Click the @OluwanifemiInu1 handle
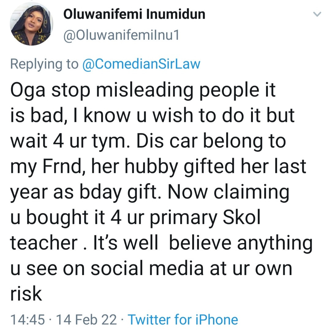331x330 pixels. click(x=121, y=36)
